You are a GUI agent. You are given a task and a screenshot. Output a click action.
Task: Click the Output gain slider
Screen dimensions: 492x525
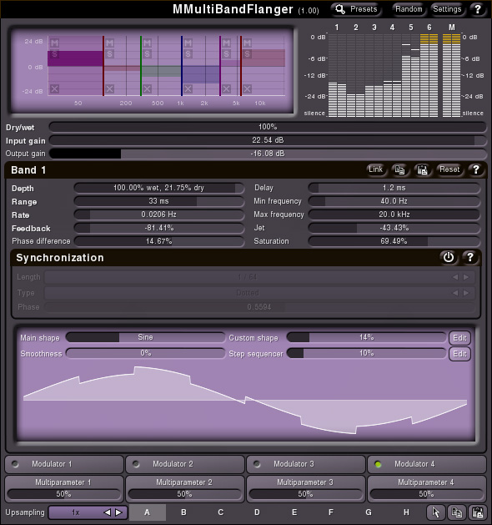pyautogui.click(x=268, y=154)
